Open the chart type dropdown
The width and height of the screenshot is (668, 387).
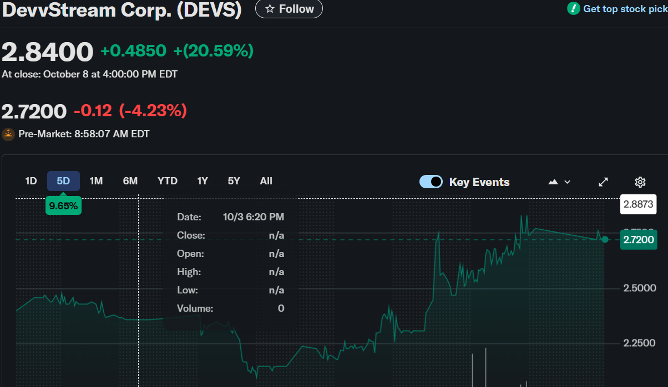coord(559,182)
